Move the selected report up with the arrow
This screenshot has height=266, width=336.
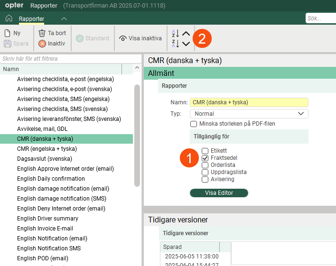point(186,33)
